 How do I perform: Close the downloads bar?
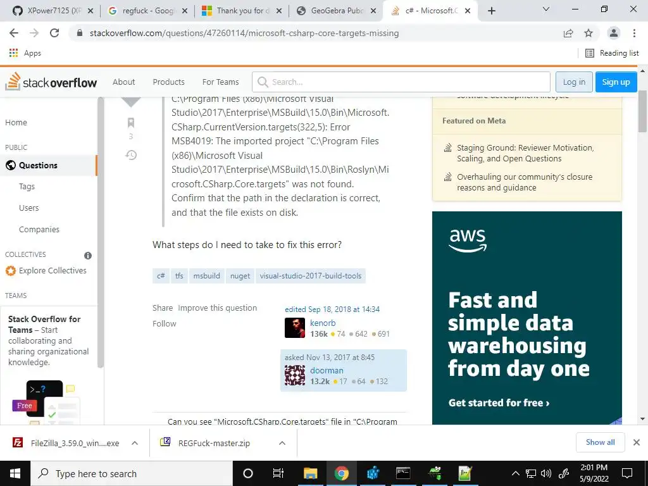pos(637,442)
